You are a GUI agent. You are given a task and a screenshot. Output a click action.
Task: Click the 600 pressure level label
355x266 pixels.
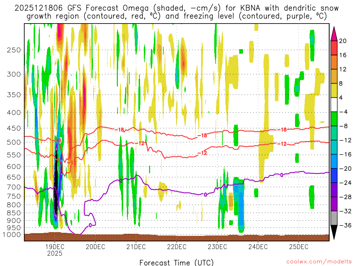[14, 167]
